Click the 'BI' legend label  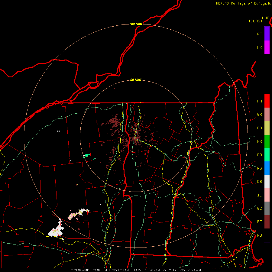(259, 222)
